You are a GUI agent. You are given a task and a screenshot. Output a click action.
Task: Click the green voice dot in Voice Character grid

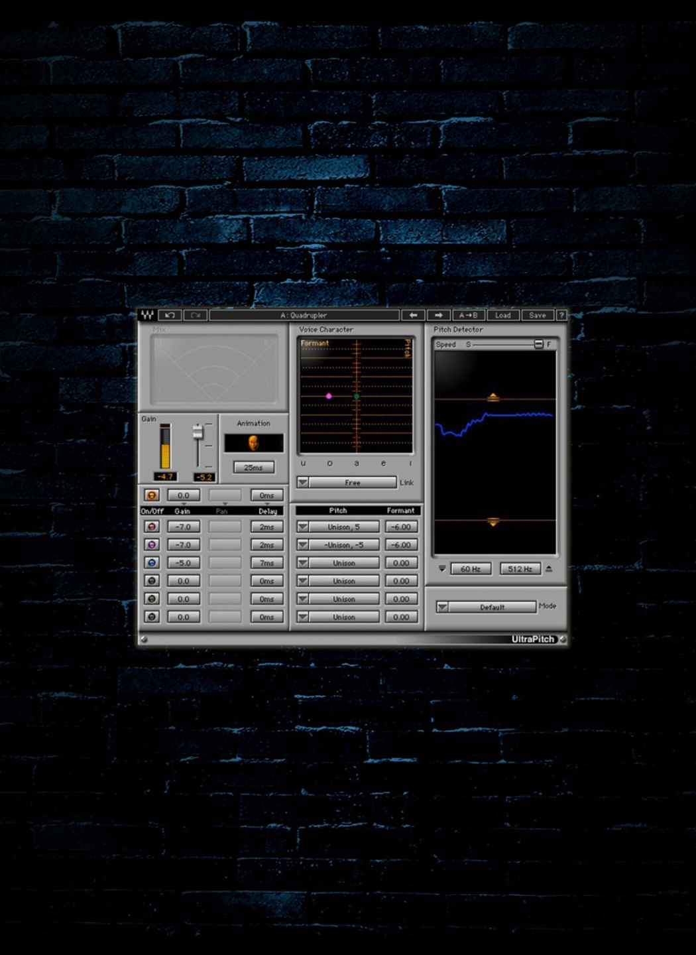point(357,396)
